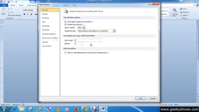Image resolution: width=199 pixels, height=112 pixels.
Task: Click the Find binoculars icon in Editing group
Action: click(181, 9)
